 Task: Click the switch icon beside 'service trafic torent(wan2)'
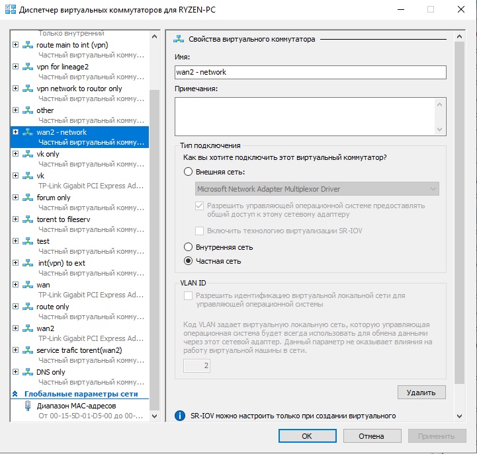(28, 350)
